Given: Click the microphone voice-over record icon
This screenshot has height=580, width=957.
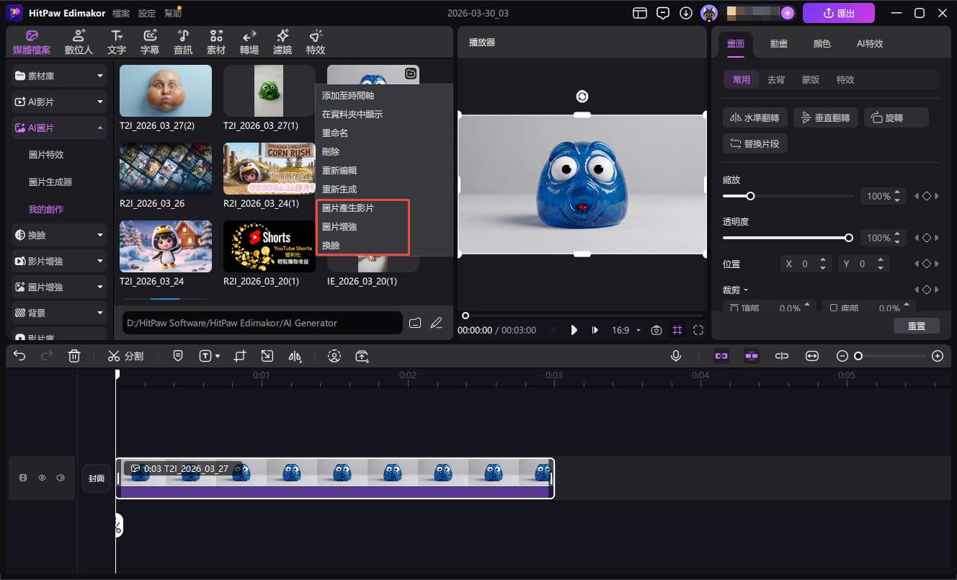Looking at the screenshot, I should coord(676,356).
